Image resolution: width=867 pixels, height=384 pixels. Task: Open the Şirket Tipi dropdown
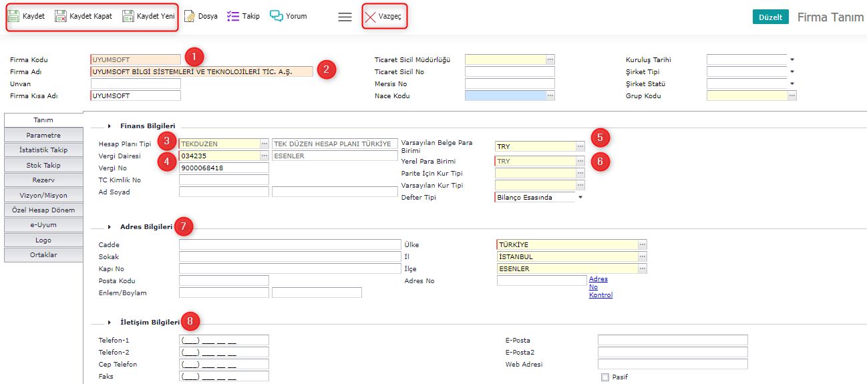tap(792, 72)
